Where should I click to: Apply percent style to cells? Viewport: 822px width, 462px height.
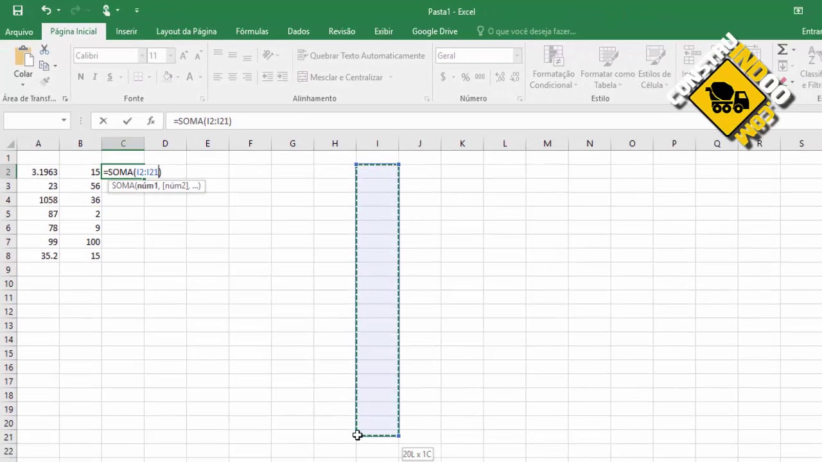coord(465,77)
